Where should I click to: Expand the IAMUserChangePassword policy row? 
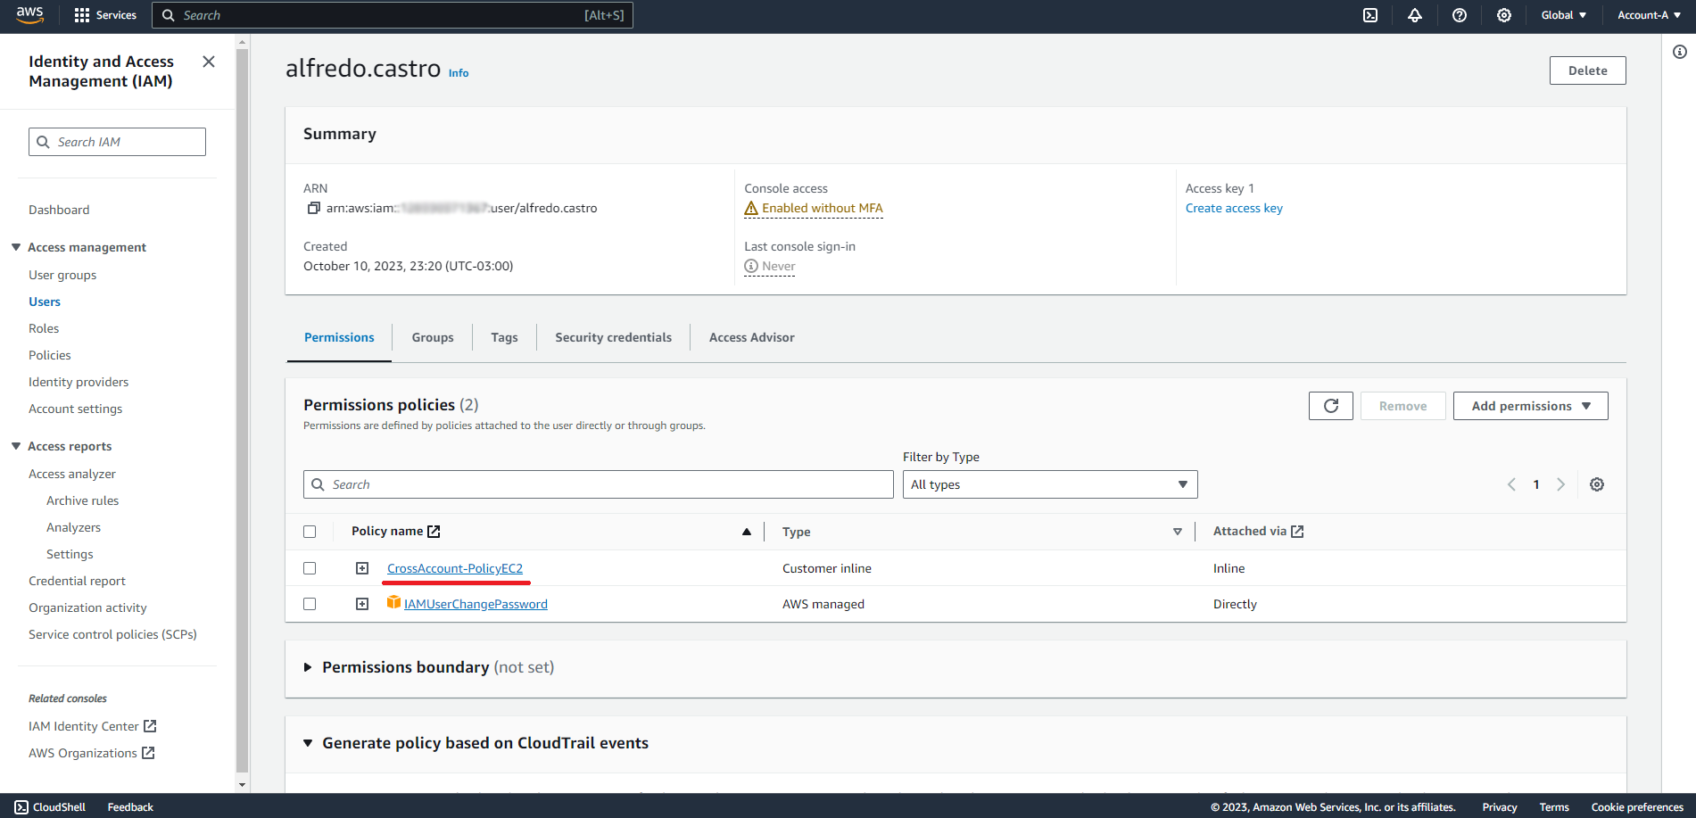362,604
